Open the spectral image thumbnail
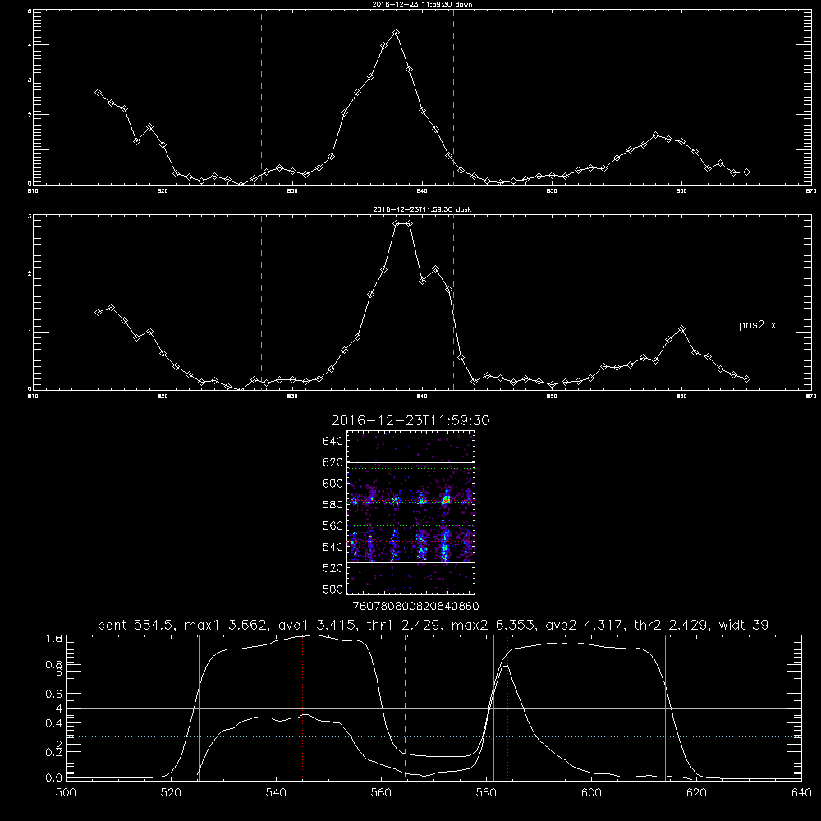The height and width of the screenshot is (821, 821). pos(411,512)
